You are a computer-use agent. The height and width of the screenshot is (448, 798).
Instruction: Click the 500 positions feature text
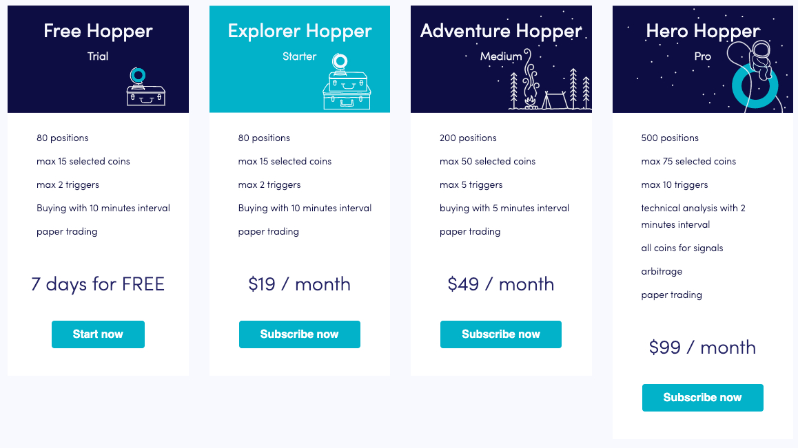pyautogui.click(x=670, y=138)
